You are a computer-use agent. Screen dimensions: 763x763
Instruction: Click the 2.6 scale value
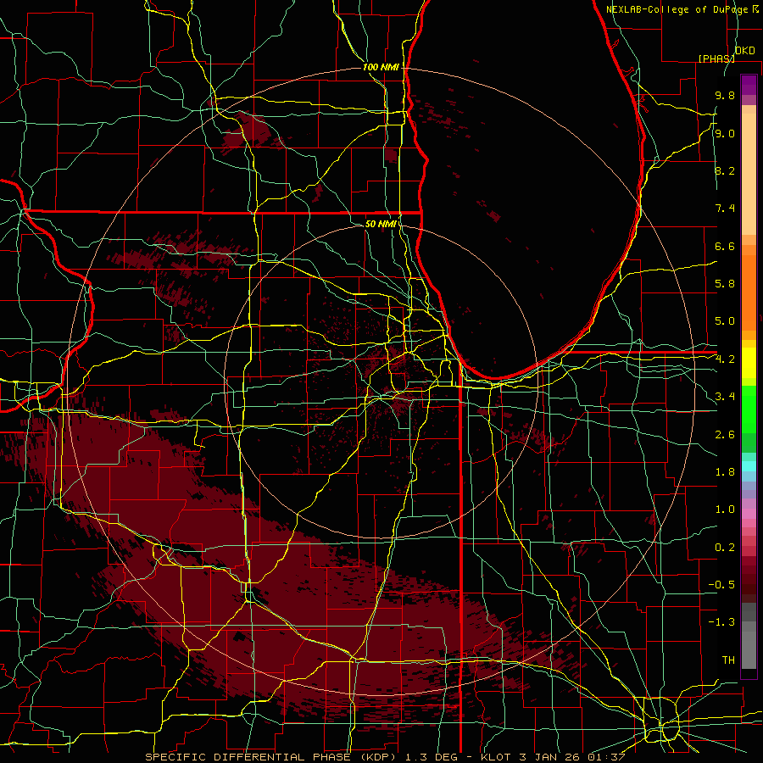click(725, 434)
